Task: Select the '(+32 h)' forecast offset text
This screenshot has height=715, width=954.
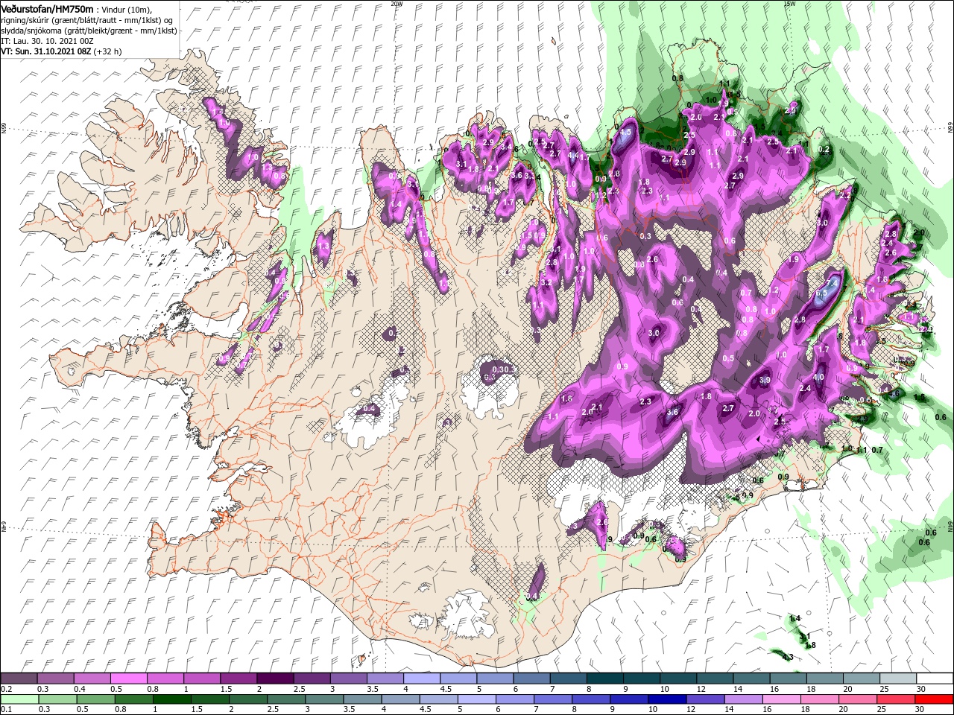Action: (x=107, y=51)
